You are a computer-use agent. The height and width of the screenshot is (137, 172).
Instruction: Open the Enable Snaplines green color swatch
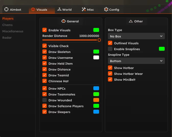pyautogui.click(x=162, y=49)
